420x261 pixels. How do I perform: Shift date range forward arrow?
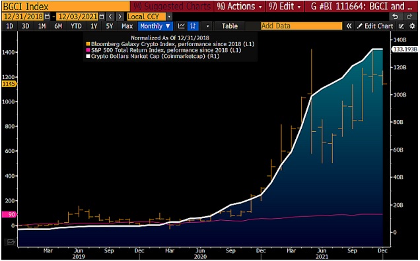(x=120, y=16)
